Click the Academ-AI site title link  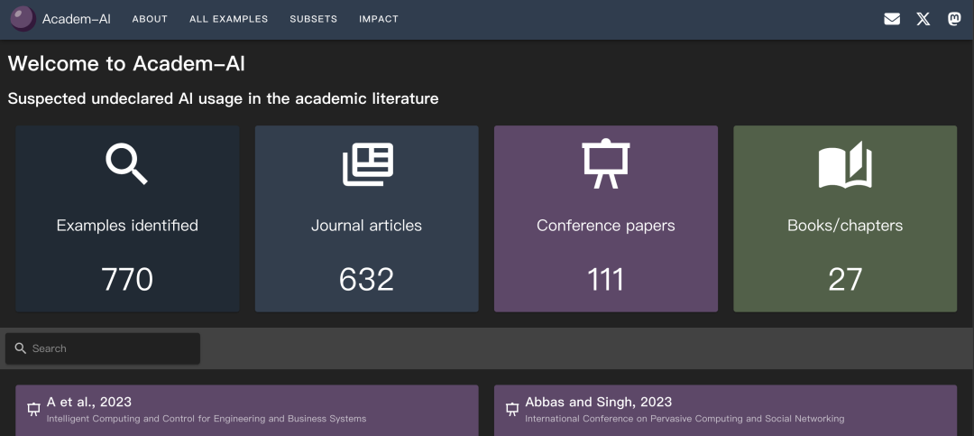(x=77, y=19)
